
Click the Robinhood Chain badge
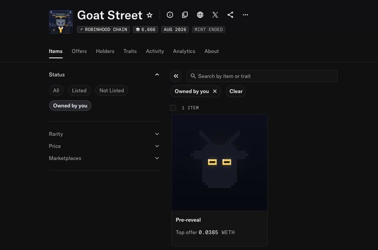point(103,30)
